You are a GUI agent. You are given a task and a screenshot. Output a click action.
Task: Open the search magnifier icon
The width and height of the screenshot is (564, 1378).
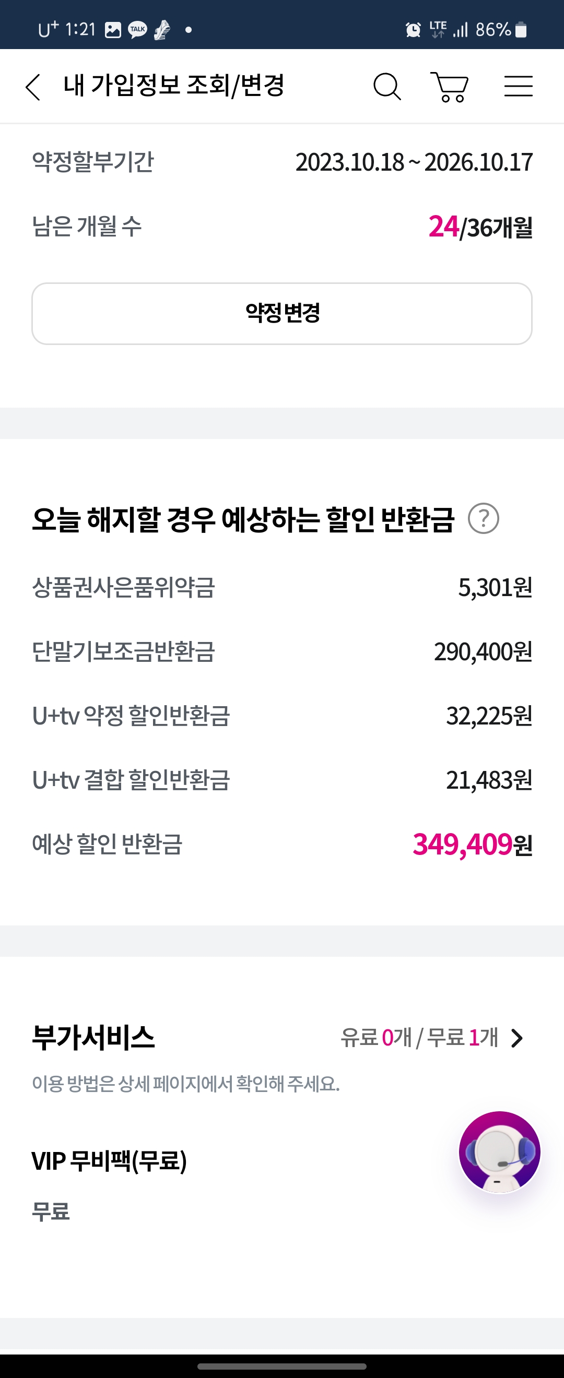387,87
